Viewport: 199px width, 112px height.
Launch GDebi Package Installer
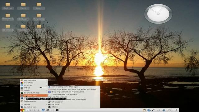click(x=74, y=89)
